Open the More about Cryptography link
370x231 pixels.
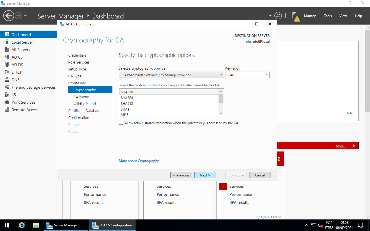(x=139, y=161)
